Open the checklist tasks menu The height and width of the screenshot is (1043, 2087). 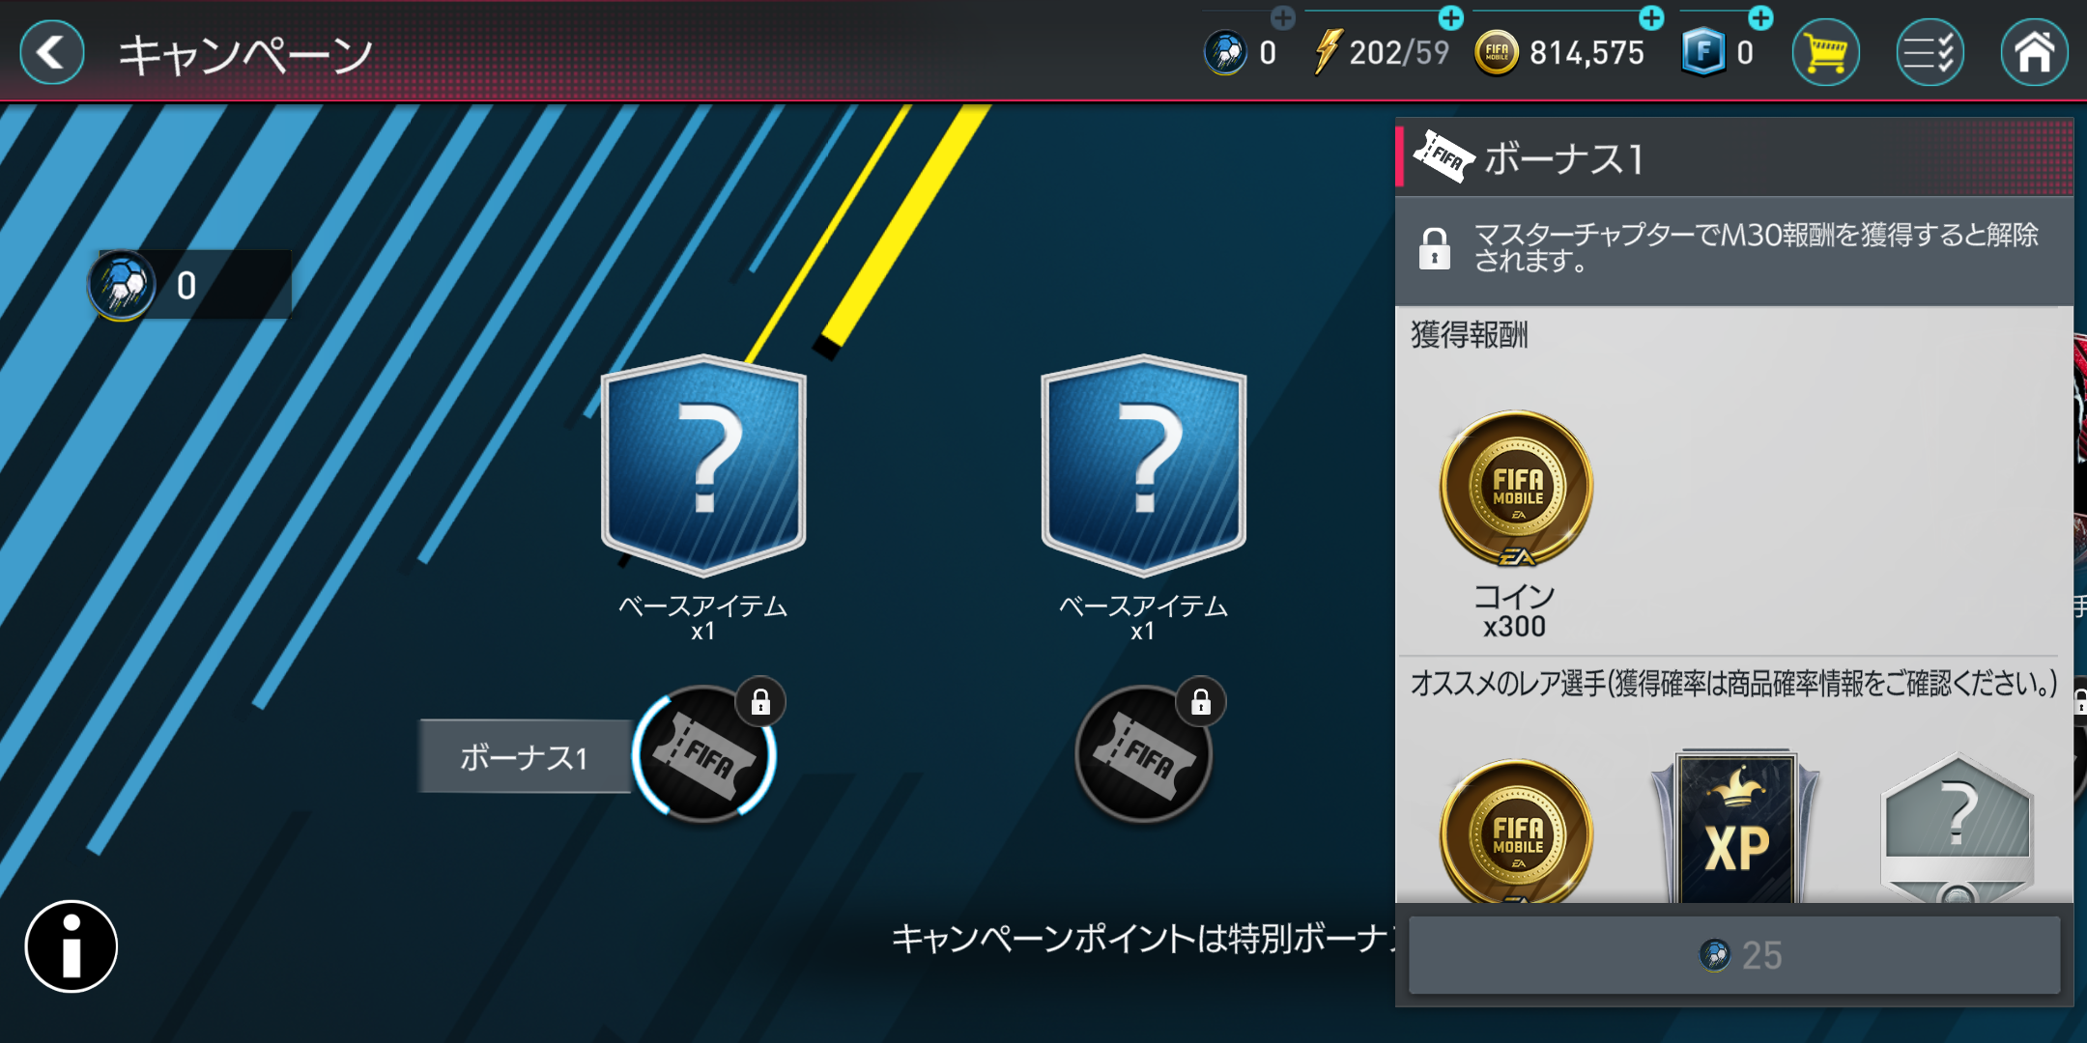[1930, 52]
